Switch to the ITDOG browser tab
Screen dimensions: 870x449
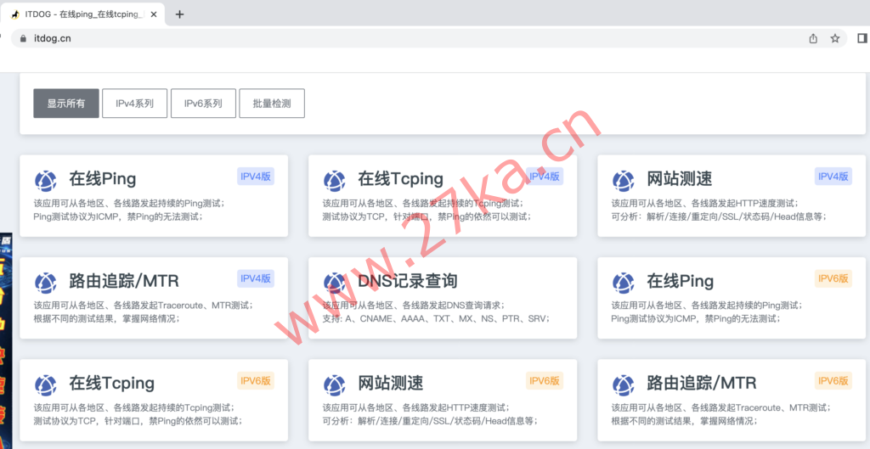[83, 14]
